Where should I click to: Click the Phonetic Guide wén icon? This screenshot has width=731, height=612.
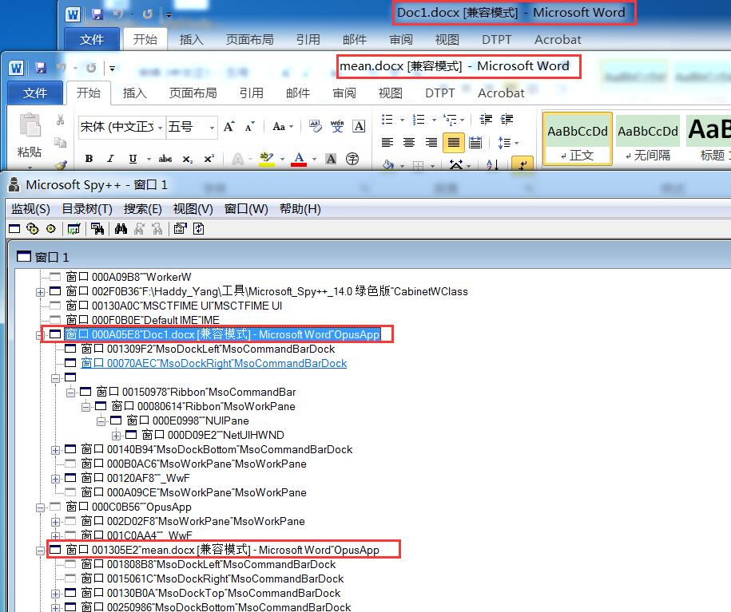[x=337, y=126]
